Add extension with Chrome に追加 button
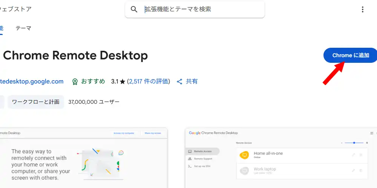Screen dimensions: 377x188 coord(350,55)
